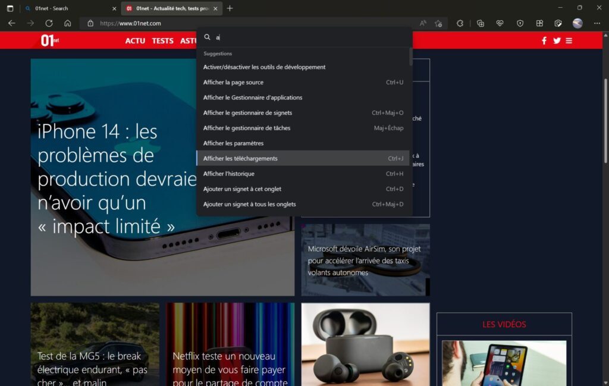Launch the web capture screenshot tool
609x386 pixels.
click(558, 23)
